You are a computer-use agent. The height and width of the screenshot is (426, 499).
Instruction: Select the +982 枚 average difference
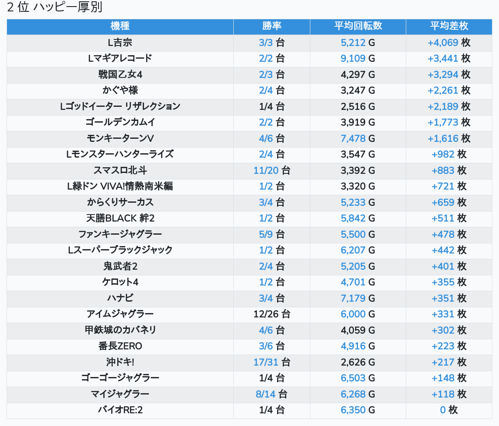(x=449, y=155)
